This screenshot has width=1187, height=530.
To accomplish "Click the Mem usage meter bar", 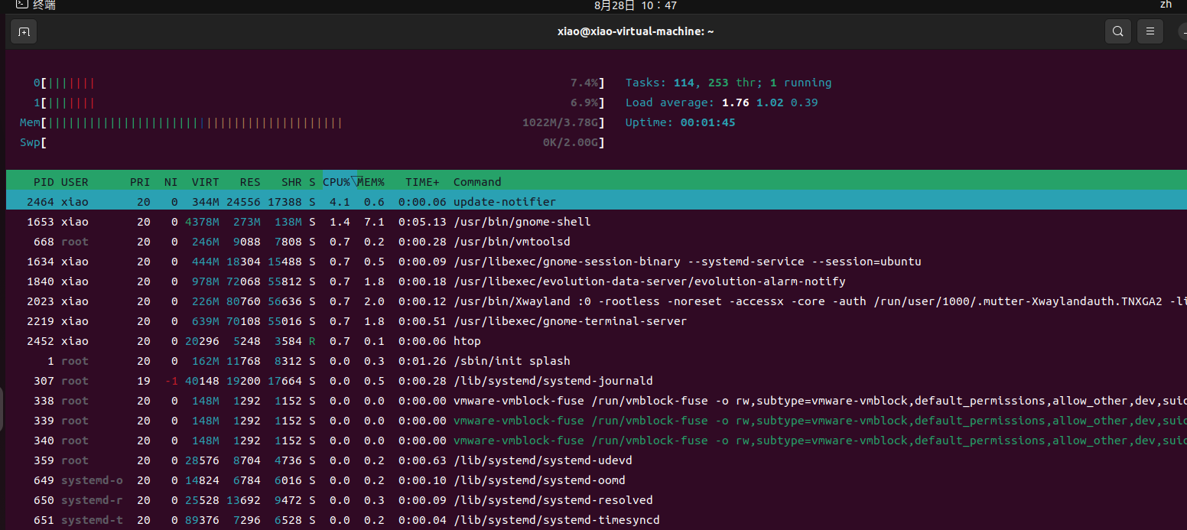I will coord(321,122).
